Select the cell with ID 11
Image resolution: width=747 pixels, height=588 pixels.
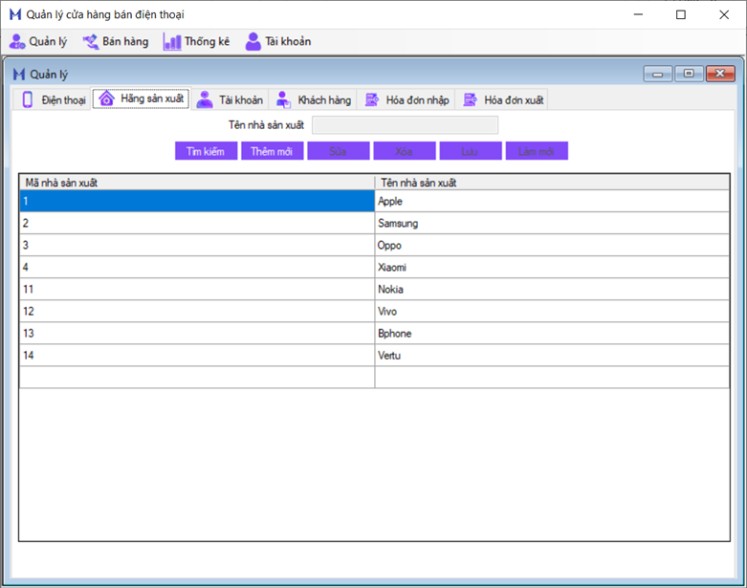point(197,289)
